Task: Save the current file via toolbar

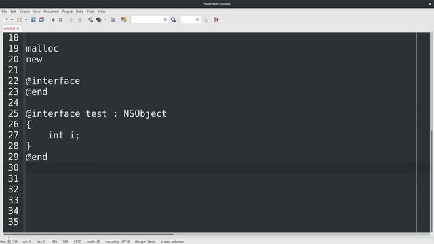Action: coord(33,20)
